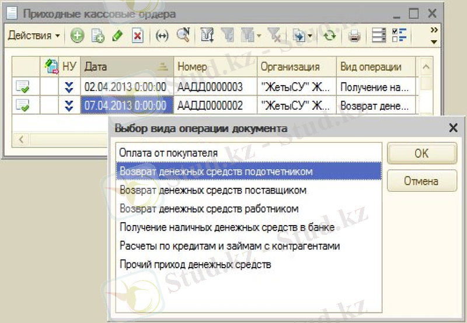This screenshot has width=467, height=323.
Task: Open the list settings icon
Action: point(379,36)
